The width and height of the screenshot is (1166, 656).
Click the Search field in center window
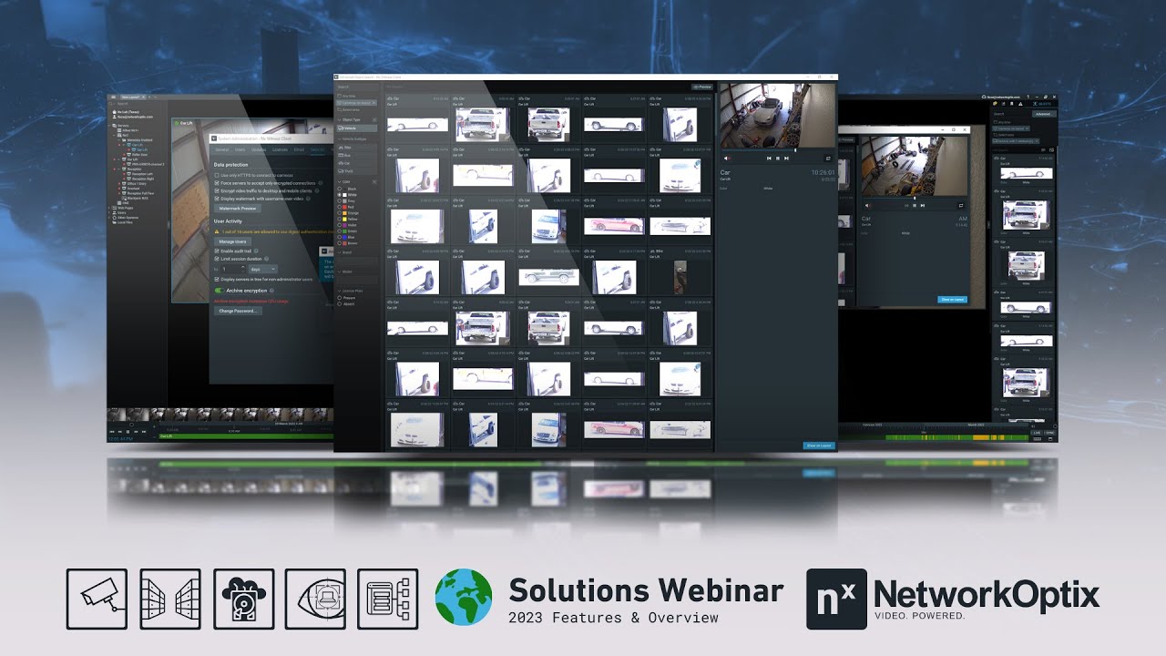[x=358, y=87]
